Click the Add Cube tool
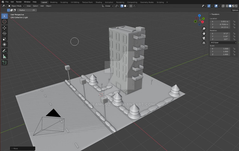 4,63
